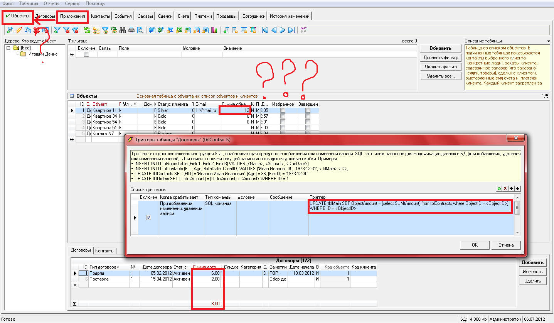
Task: Collapse the '(Все)' tree node
Action: pyautogui.click(x=8, y=48)
